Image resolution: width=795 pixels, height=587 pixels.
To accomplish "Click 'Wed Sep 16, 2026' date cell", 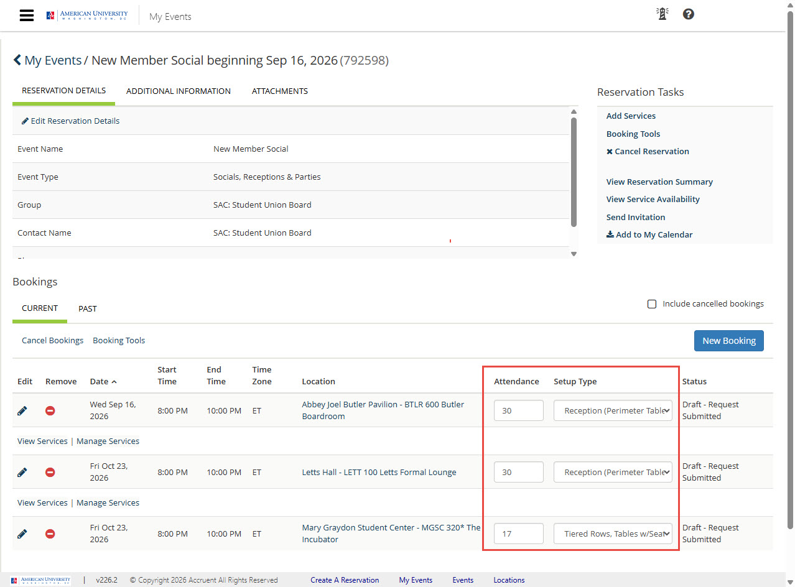I will tap(113, 410).
